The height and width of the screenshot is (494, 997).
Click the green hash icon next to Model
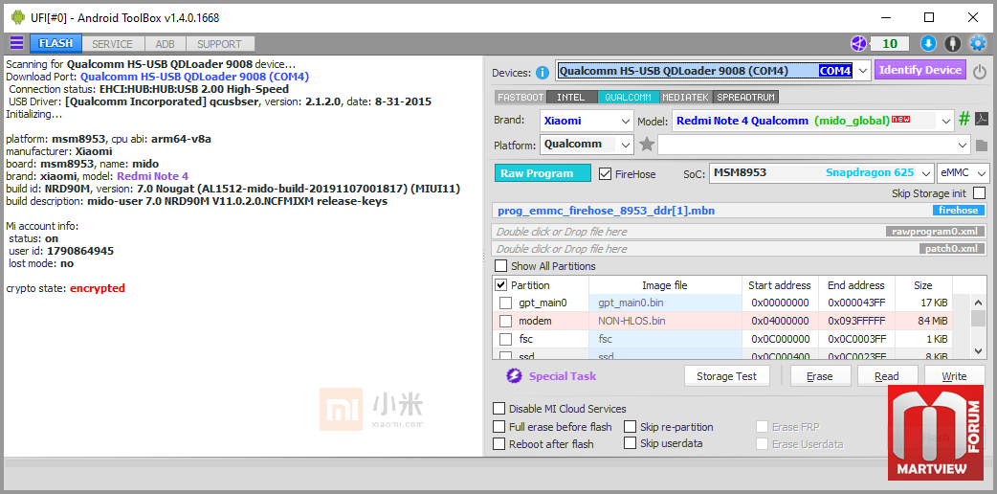(964, 119)
